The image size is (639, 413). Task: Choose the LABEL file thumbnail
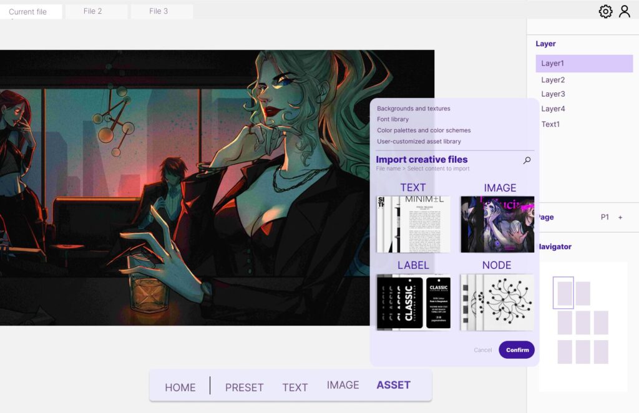pos(413,302)
